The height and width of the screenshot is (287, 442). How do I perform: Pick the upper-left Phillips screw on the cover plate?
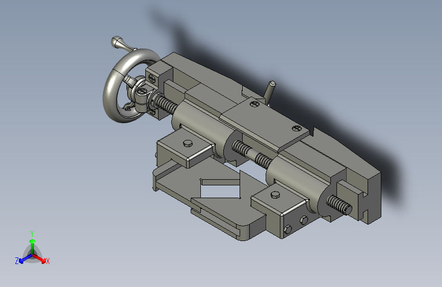click(x=254, y=104)
